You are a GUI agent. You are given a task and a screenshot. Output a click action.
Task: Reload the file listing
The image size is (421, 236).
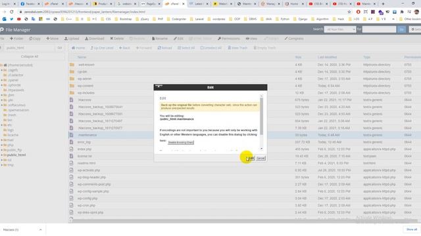coord(164,48)
